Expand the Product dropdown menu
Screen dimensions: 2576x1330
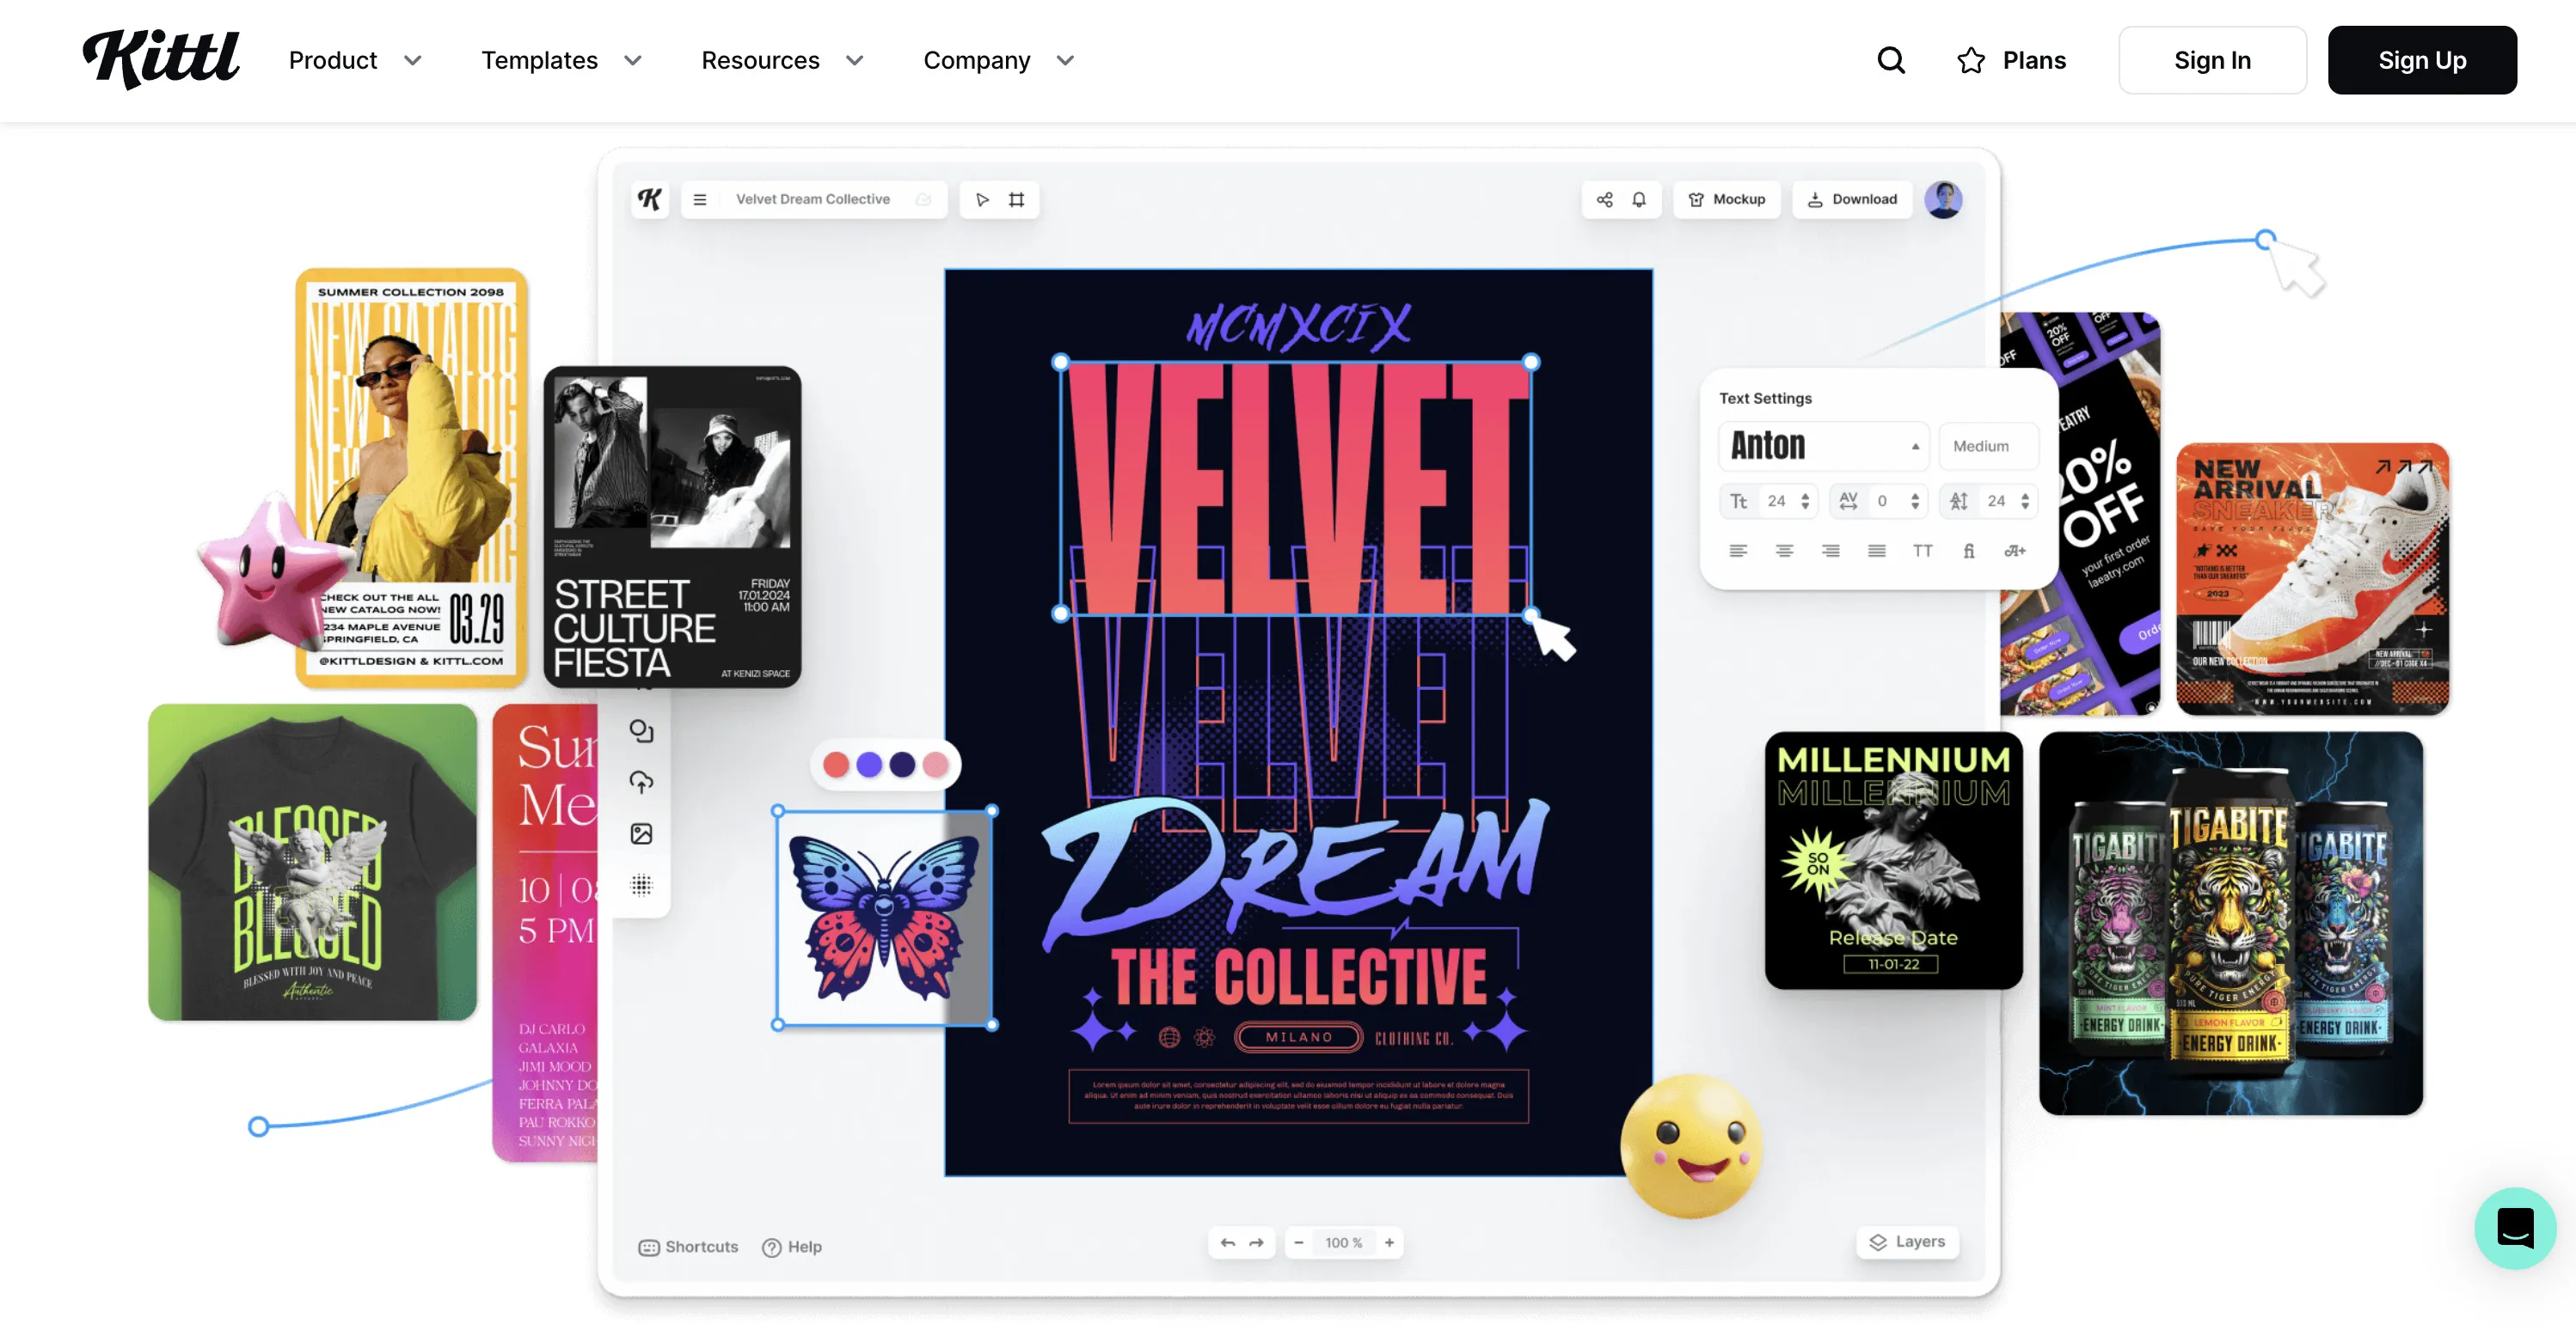pyautogui.click(x=355, y=60)
